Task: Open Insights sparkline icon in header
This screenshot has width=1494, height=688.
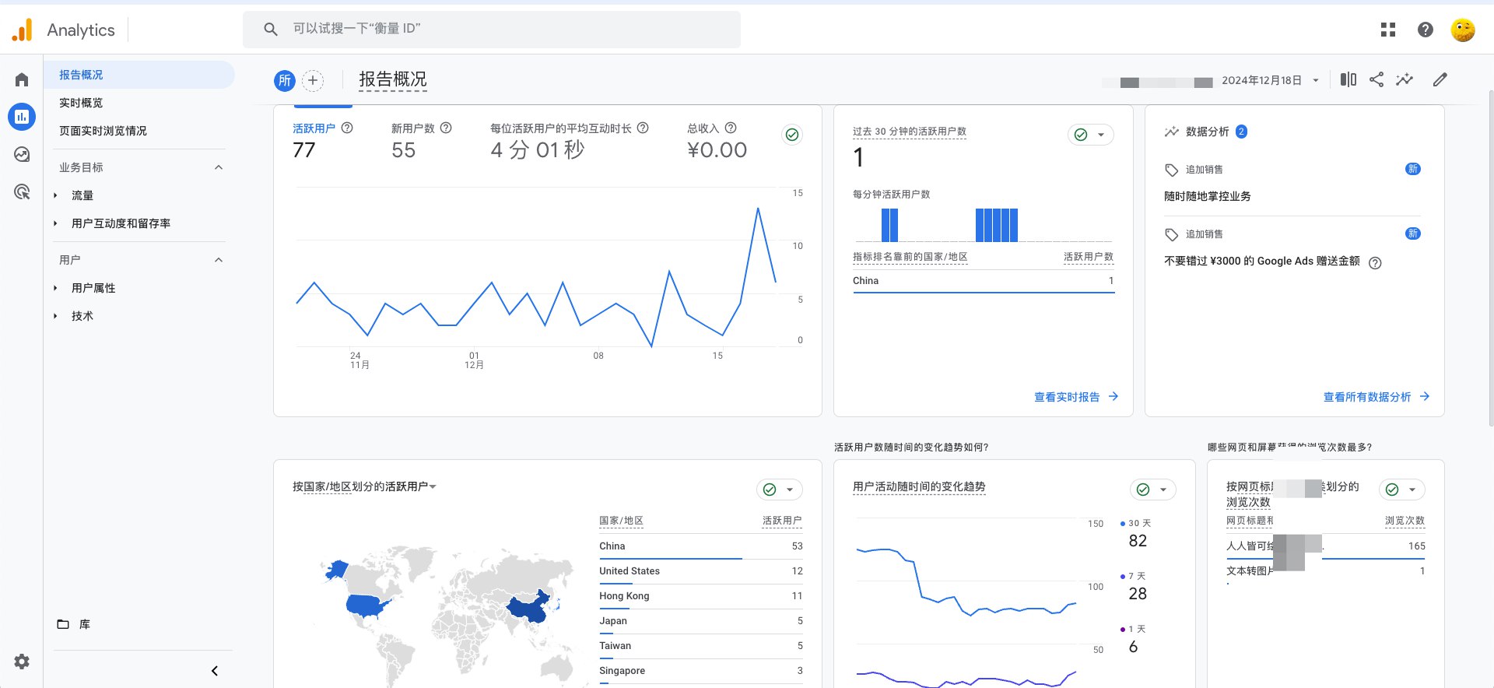Action: 1405,79
